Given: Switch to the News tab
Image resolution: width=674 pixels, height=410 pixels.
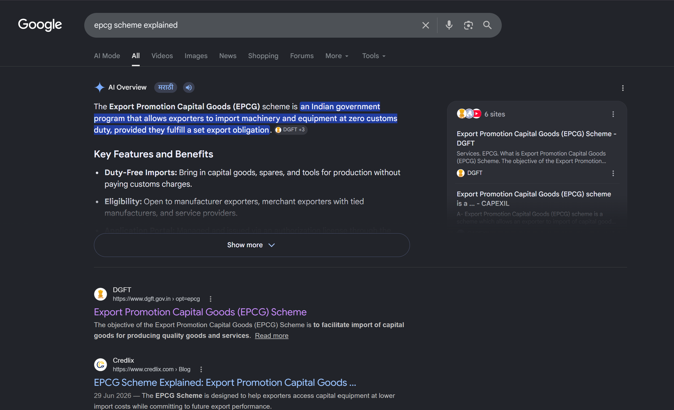Looking at the screenshot, I should pyautogui.click(x=228, y=56).
